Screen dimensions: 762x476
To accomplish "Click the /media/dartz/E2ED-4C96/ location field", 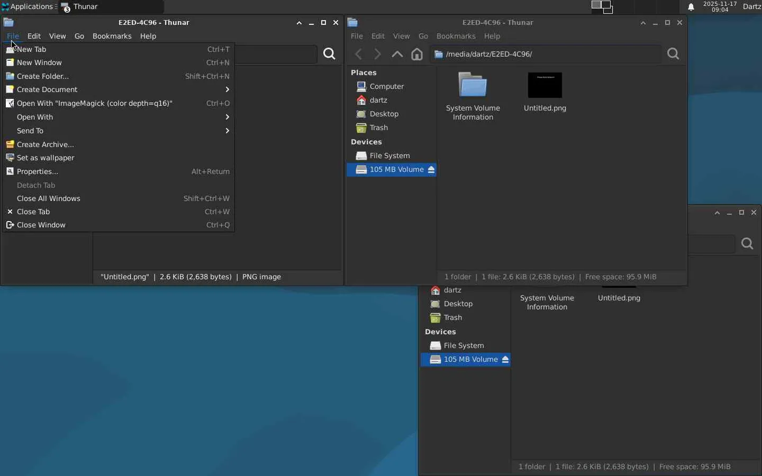I will [x=546, y=54].
